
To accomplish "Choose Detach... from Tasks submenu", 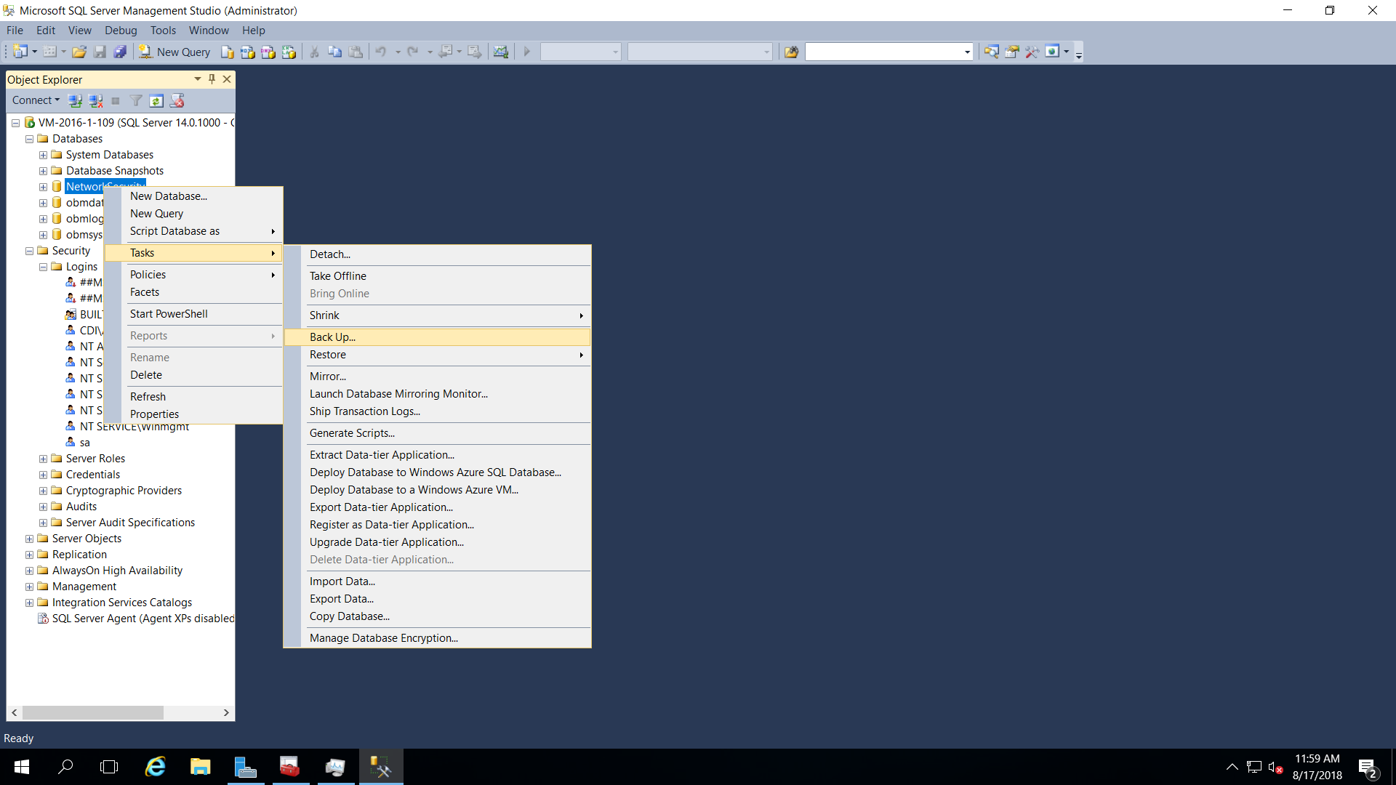I will 437,254.
